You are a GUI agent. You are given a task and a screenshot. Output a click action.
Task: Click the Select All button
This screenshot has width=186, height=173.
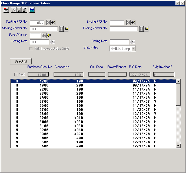21,61
